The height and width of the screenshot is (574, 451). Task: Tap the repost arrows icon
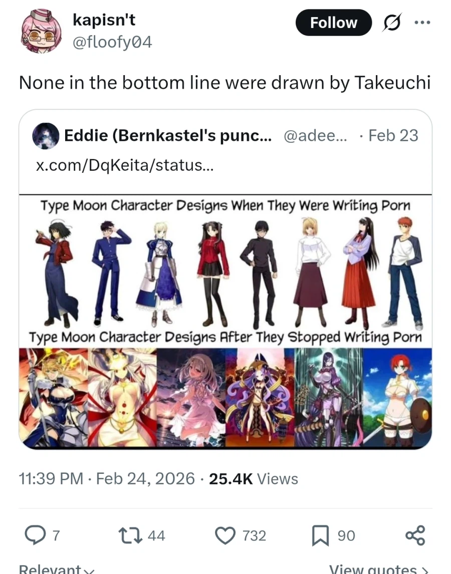click(130, 535)
